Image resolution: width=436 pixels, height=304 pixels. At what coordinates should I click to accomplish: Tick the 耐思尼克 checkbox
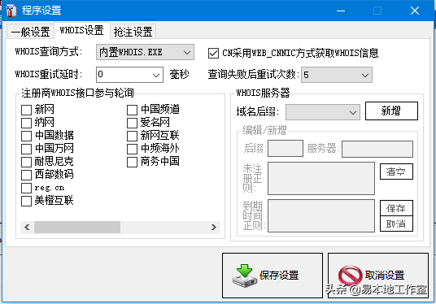point(26,162)
